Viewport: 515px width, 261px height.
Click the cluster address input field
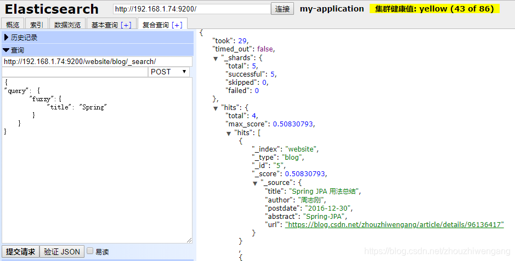click(192, 9)
